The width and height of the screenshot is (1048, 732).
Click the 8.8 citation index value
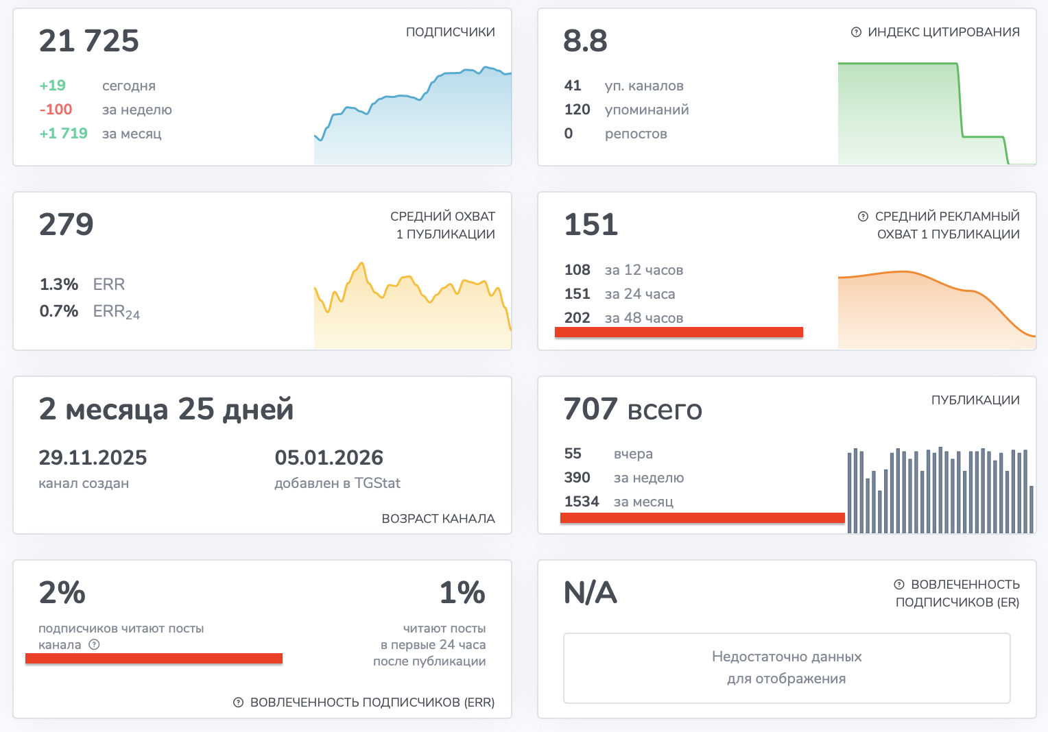click(585, 41)
